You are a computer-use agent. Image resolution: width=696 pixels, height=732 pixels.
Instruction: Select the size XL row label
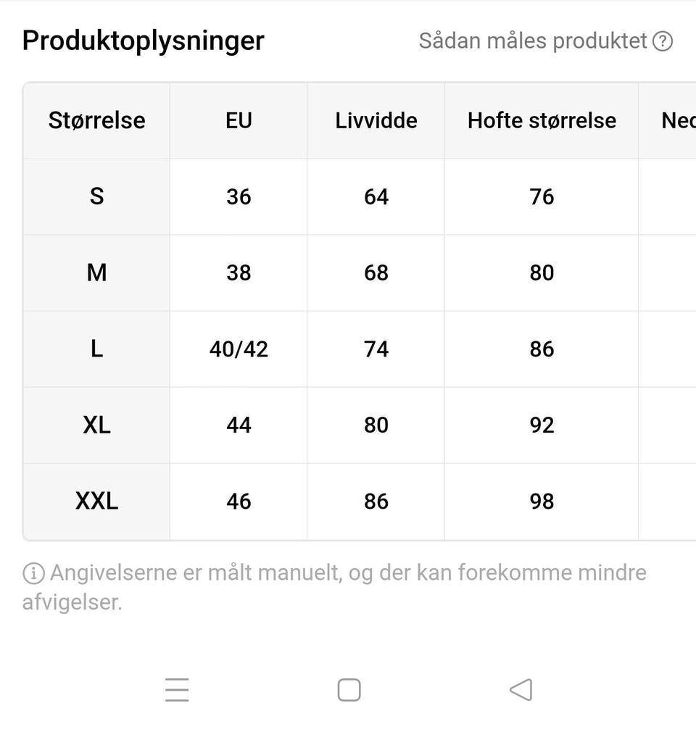click(96, 425)
